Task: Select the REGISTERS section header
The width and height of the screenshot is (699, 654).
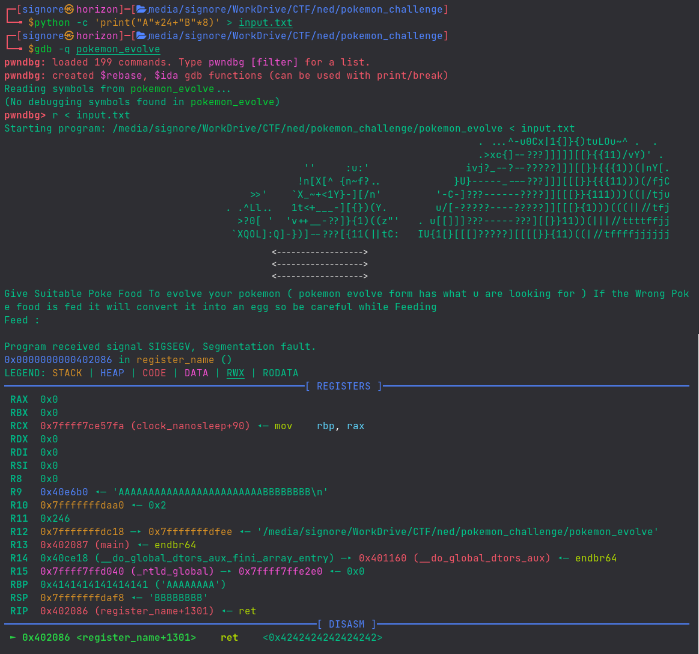Action: point(343,387)
